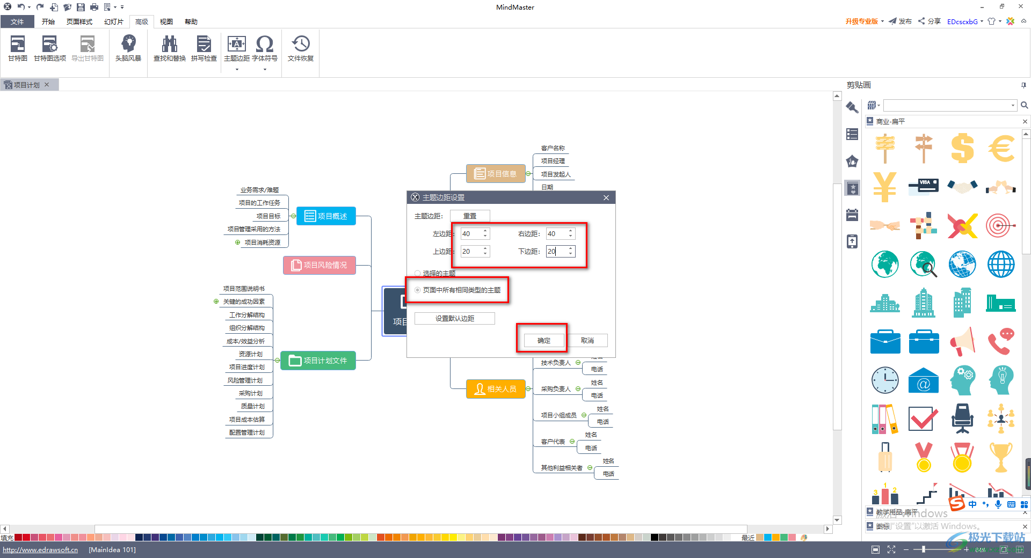
Task: Switch to the 幻灯片 ribbon tab
Action: (x=114, y=21)
